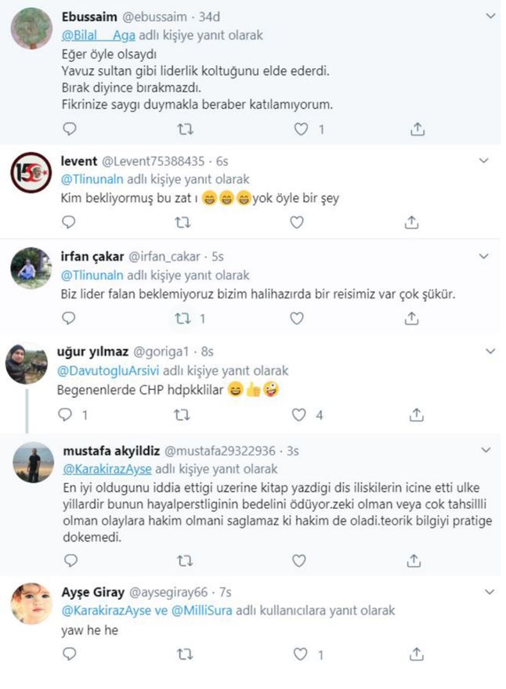The height and width of the screenshot is (689, 506).
Task: Retweet levent's tweet
Action: pyautogui.click(x=183, y=222)
